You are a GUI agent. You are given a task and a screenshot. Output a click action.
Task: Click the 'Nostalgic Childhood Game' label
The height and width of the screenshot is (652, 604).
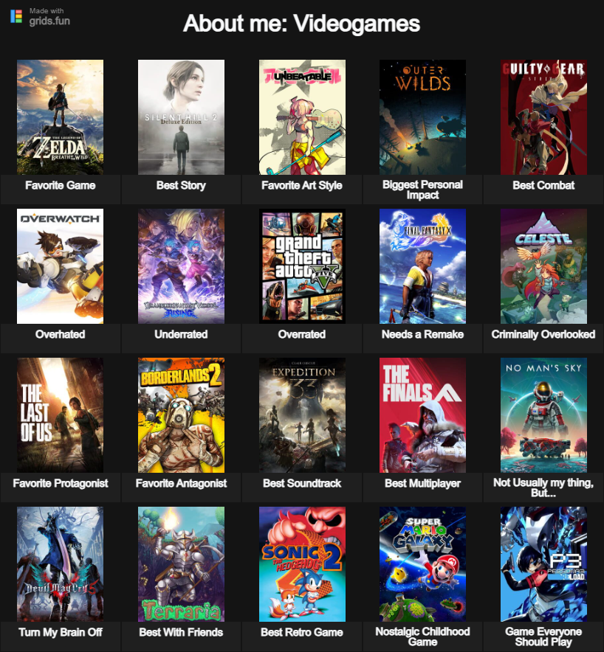(x=422, y=637)
